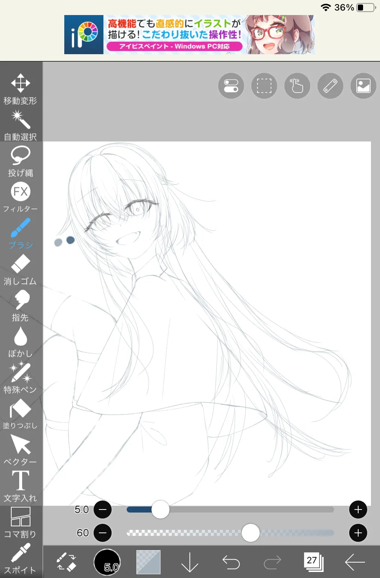Open the selection area dashed-square button

pos(264,86)
